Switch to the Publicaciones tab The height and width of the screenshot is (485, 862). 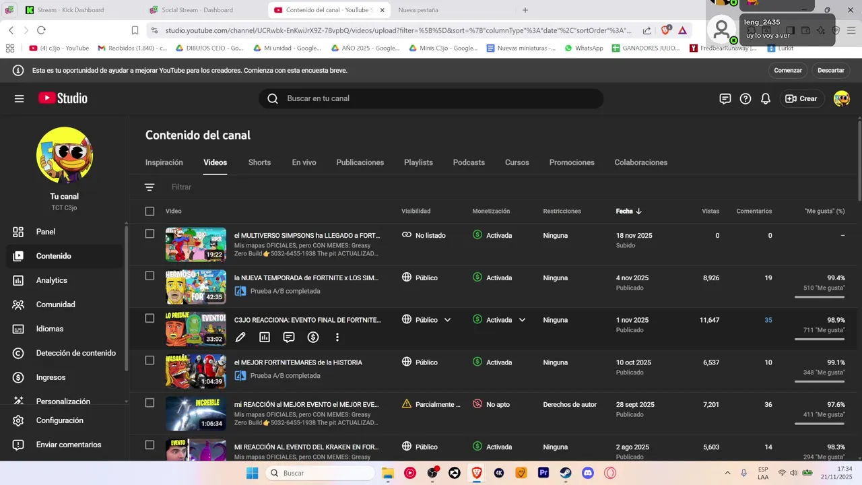(360, 162)
